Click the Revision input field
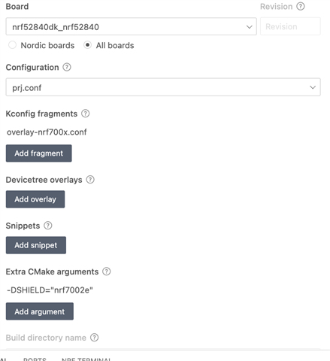This screenshot has height=361, width=330. (x=290, y=26)
